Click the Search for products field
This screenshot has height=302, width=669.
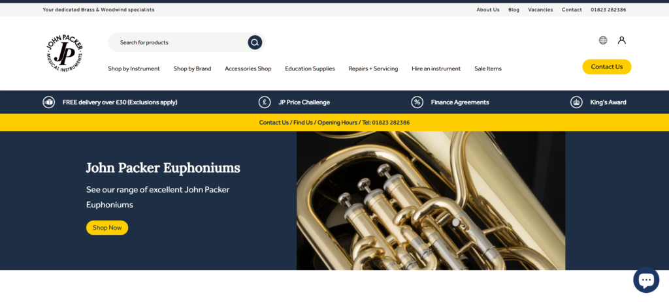coord(178,42)
